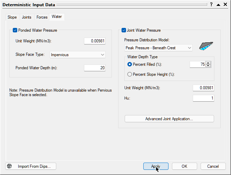
Task: Click the pressure distribution wedge preview image
Action: [x=206, y=46]
